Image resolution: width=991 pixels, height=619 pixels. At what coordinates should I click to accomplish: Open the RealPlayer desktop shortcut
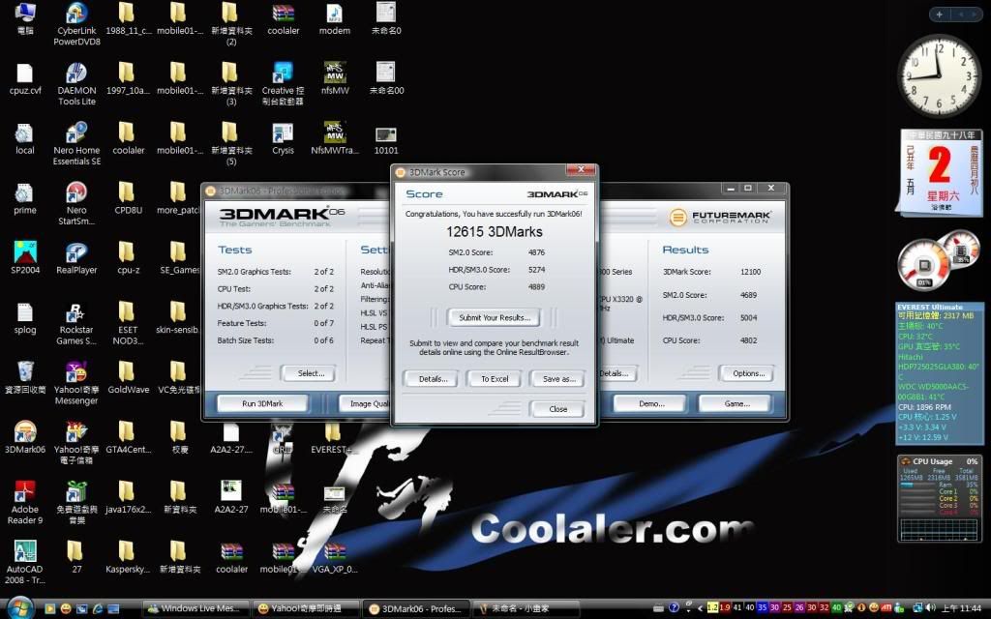[x=76, y=253]
